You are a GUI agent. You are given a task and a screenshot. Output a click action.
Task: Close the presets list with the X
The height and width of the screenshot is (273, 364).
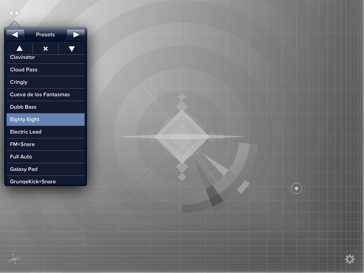[45, 48]
